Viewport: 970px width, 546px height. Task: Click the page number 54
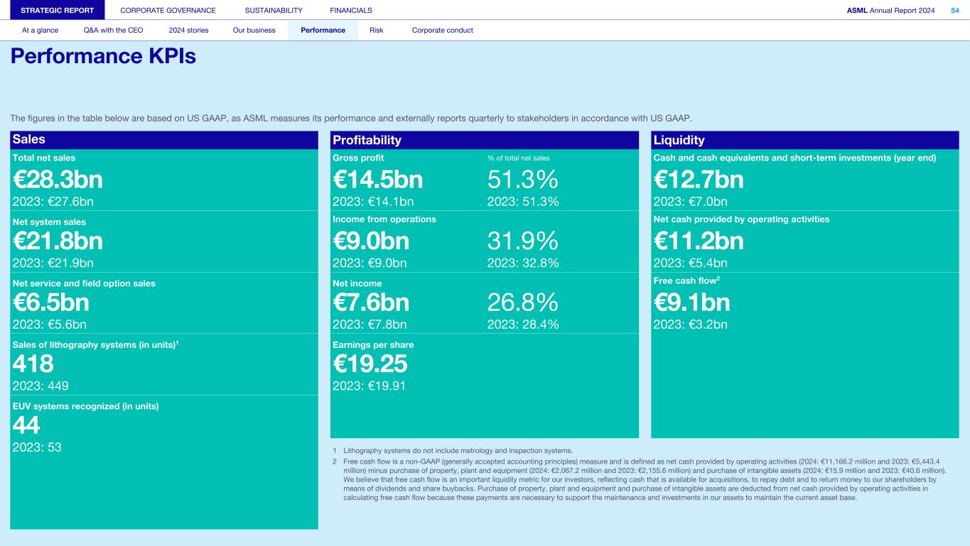pyautogui.click(x=954, y=10)
